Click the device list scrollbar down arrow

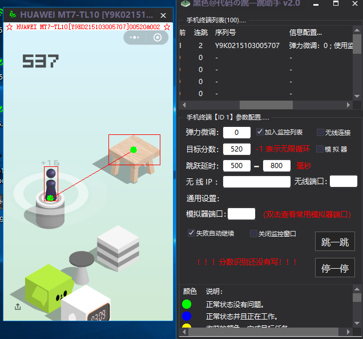(x=357, y=95)
